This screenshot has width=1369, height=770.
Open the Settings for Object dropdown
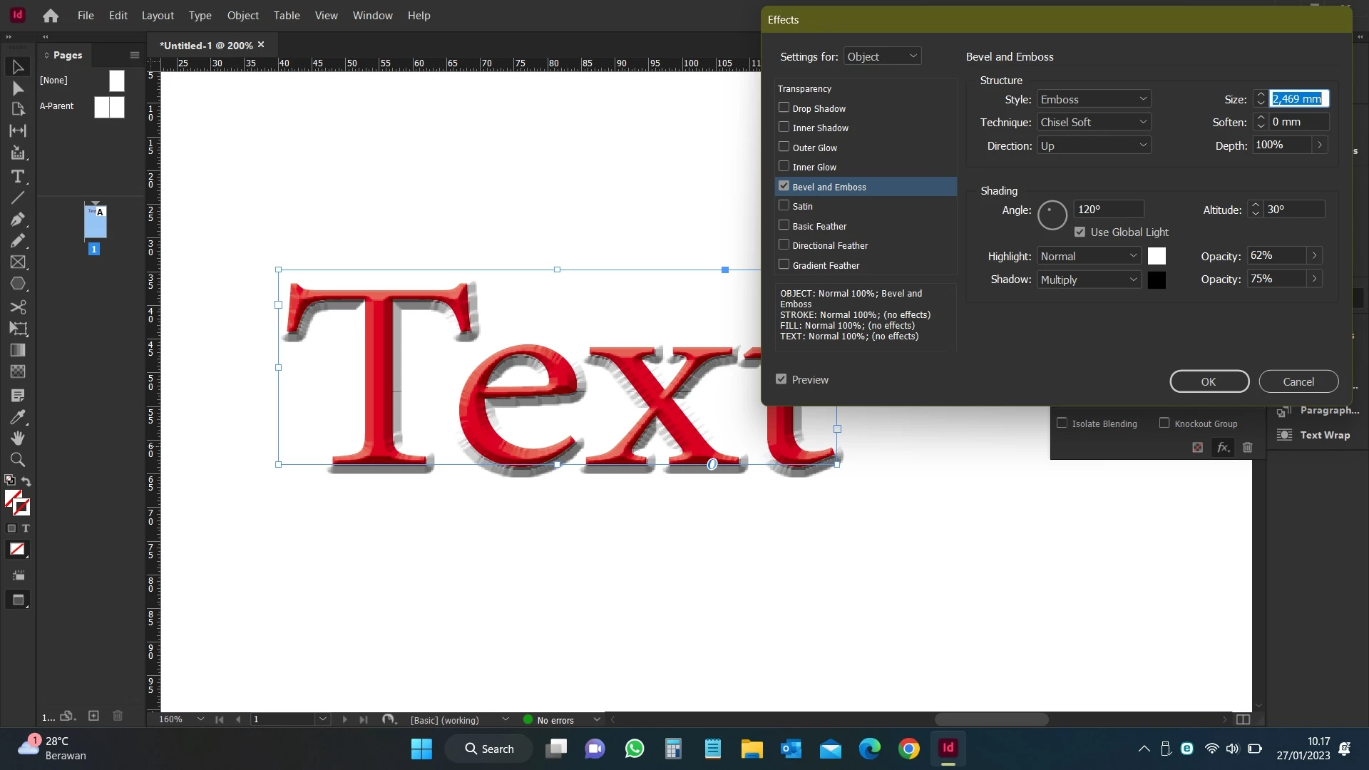[x=882, y=56]
